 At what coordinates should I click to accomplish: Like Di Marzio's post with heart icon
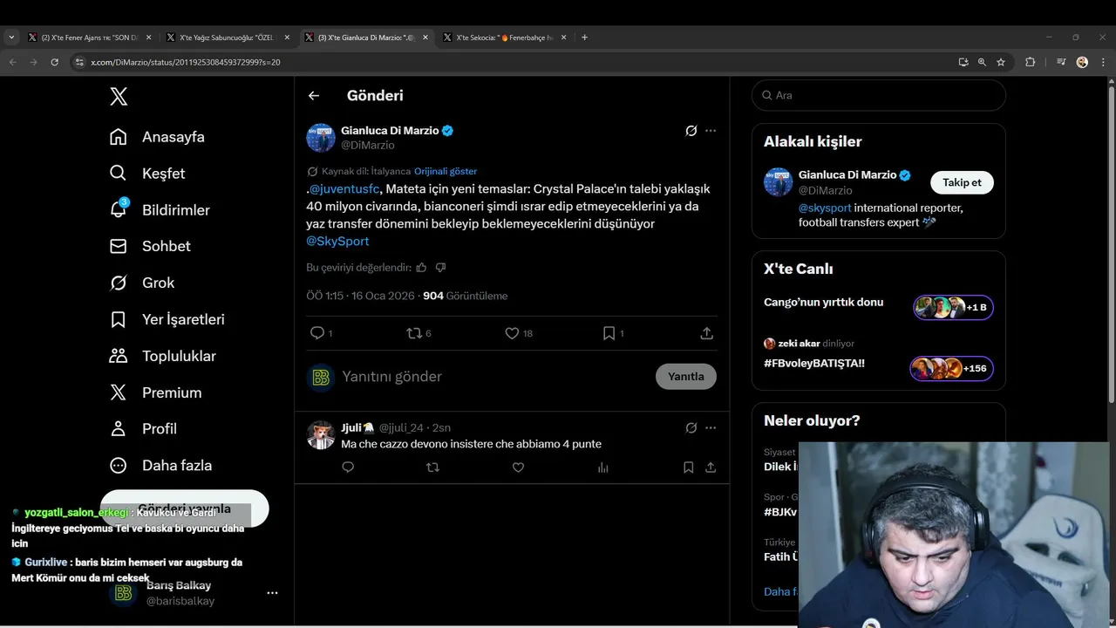pos(512,333)
